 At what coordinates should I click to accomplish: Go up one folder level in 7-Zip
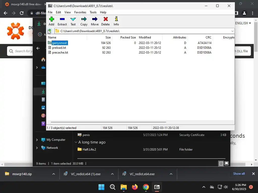[50, 31]
